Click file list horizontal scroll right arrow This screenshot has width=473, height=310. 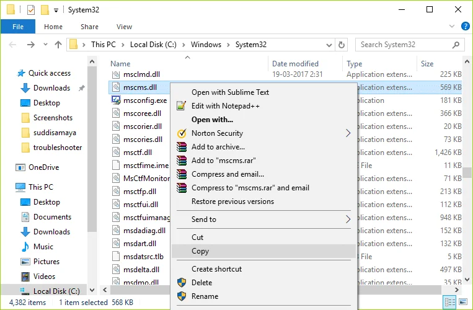point(457,290)
